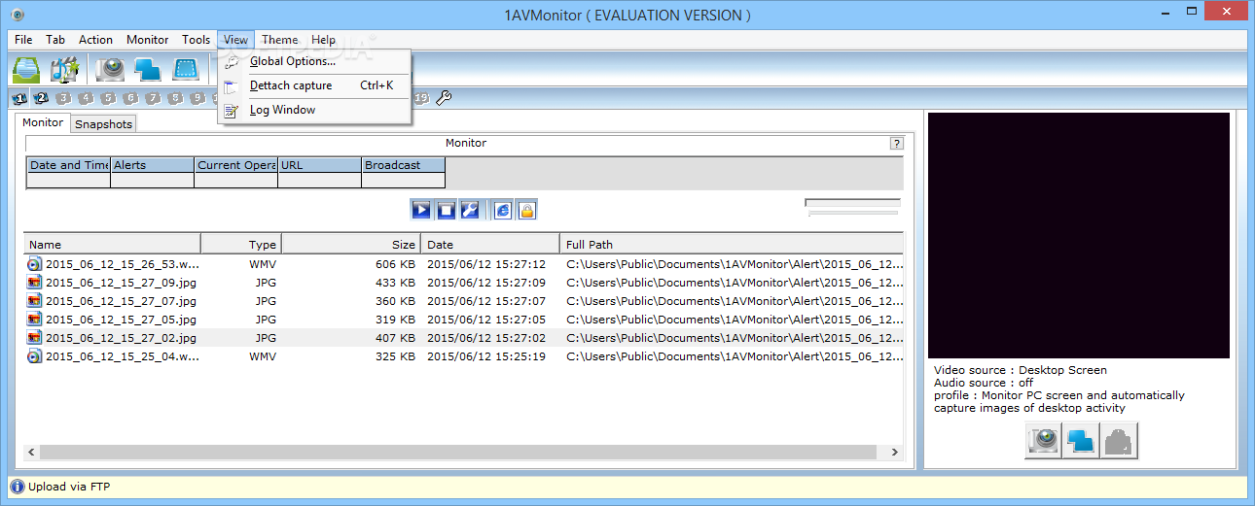Click the media clapperboard music note icon
Screen dimensions: 1255x506
point(65,70)
